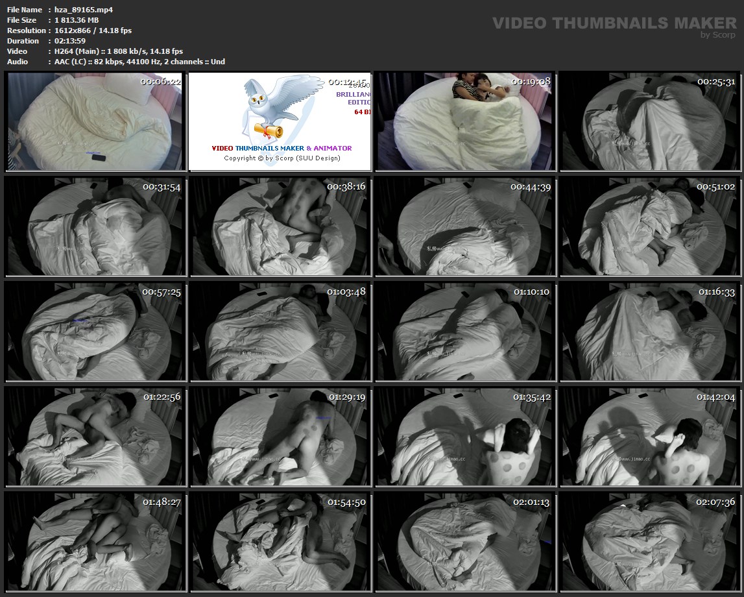Click the File Size value in header
Screen dimensions: 744x597
77,20
